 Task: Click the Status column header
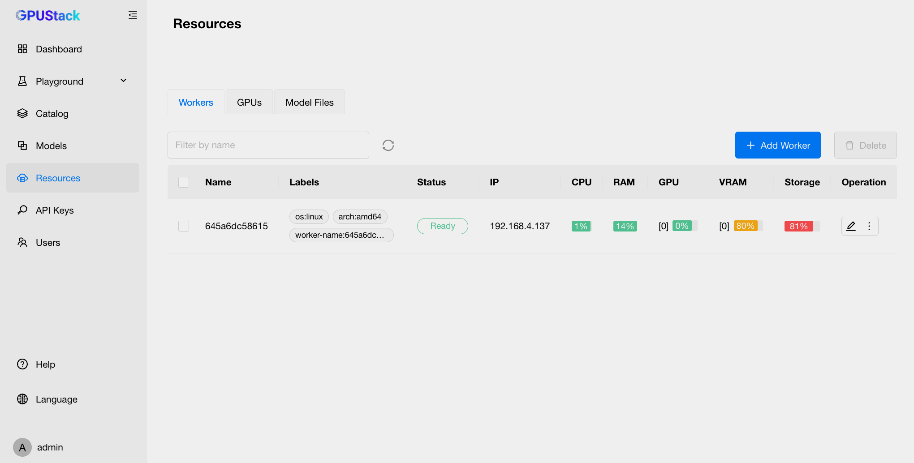[x=431, y=182]
